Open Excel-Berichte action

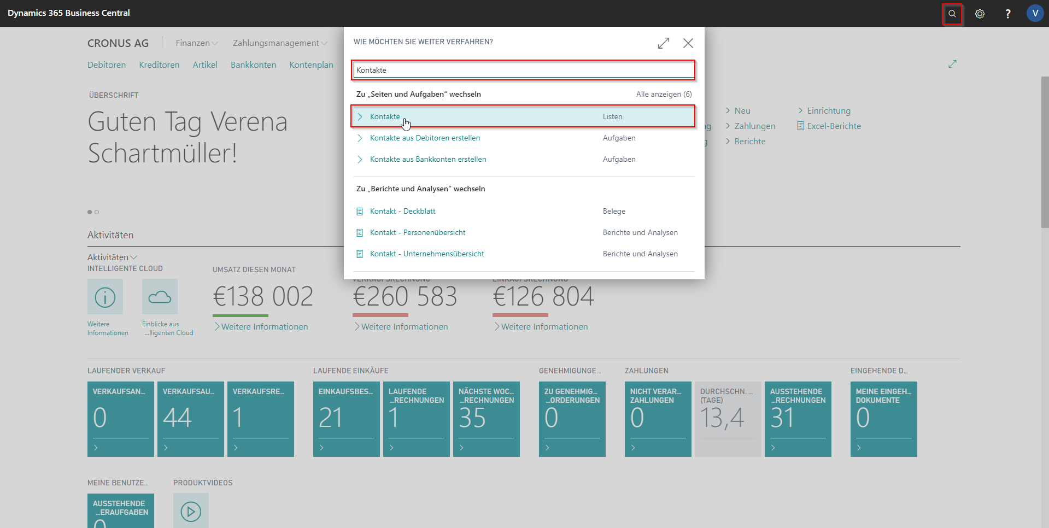[x=829, y=126]
